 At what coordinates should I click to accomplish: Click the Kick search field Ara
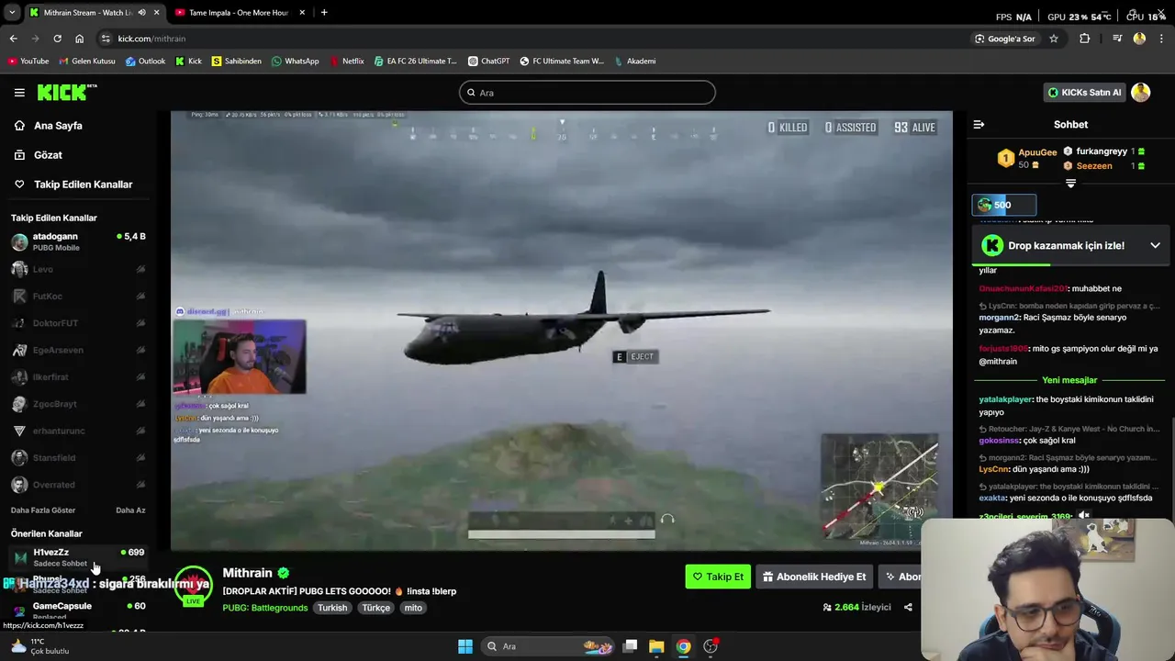tap(587, 93)
